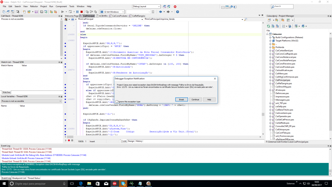Click the Pause program toolbar icon
The height and width of the screenshot is (187, 332).
click(x=77, y=12)
